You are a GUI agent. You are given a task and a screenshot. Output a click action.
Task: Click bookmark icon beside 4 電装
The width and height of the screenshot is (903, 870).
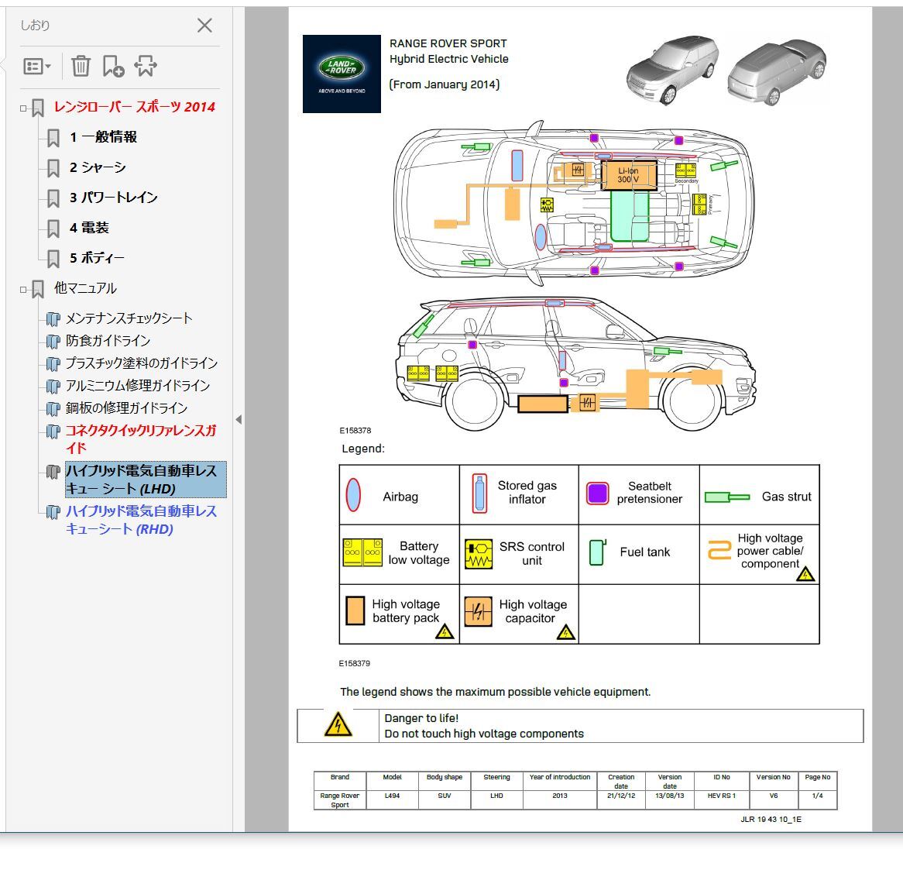(53, 229)
